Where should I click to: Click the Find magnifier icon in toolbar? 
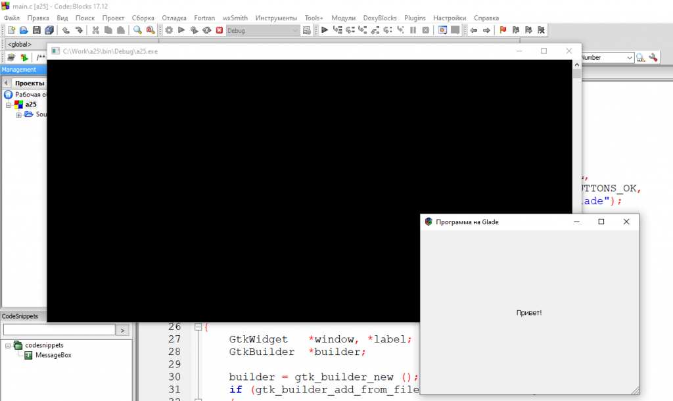pos(137,30)
